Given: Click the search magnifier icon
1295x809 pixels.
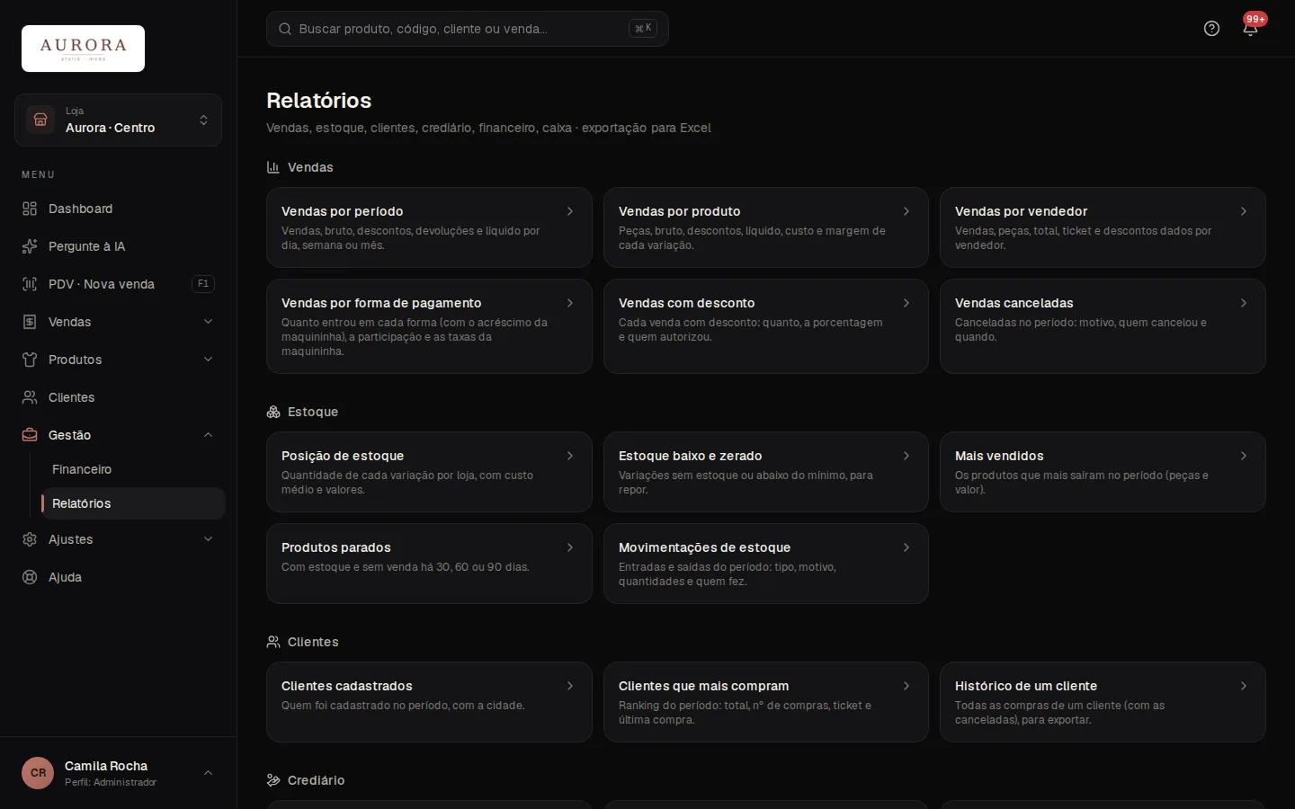Looking at the screenshot, I should 285,29.
